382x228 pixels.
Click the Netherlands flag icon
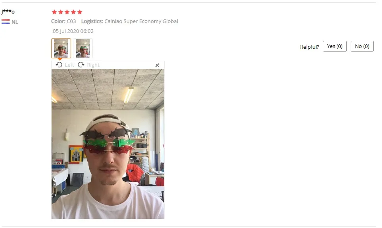(x=6, y=22)
